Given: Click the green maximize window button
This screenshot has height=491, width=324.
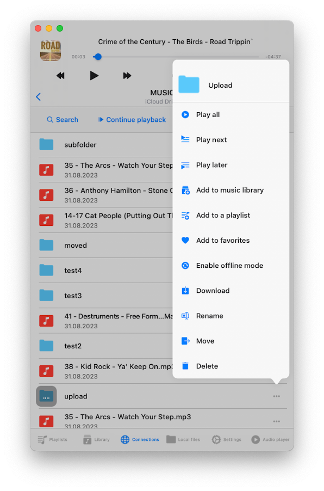Looking at the screenshot, I should [60, 28].
